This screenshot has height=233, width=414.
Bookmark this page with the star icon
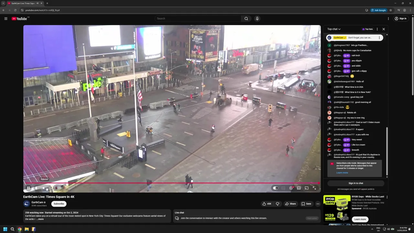pos(391,10)
